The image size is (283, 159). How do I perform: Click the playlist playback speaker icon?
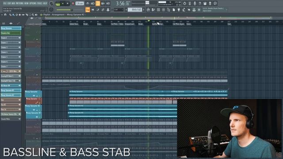click(x=36, y=15)
